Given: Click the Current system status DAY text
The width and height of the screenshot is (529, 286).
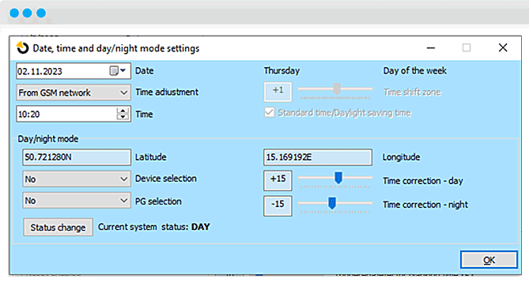Looking at the screenshot, I should [154, 227].
